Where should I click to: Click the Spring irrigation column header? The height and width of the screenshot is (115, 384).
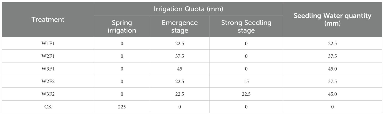point(122,26)
